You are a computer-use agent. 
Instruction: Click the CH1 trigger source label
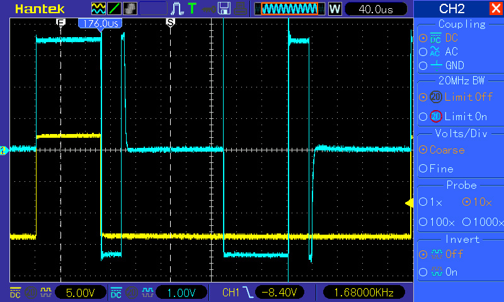click(231, 293)
